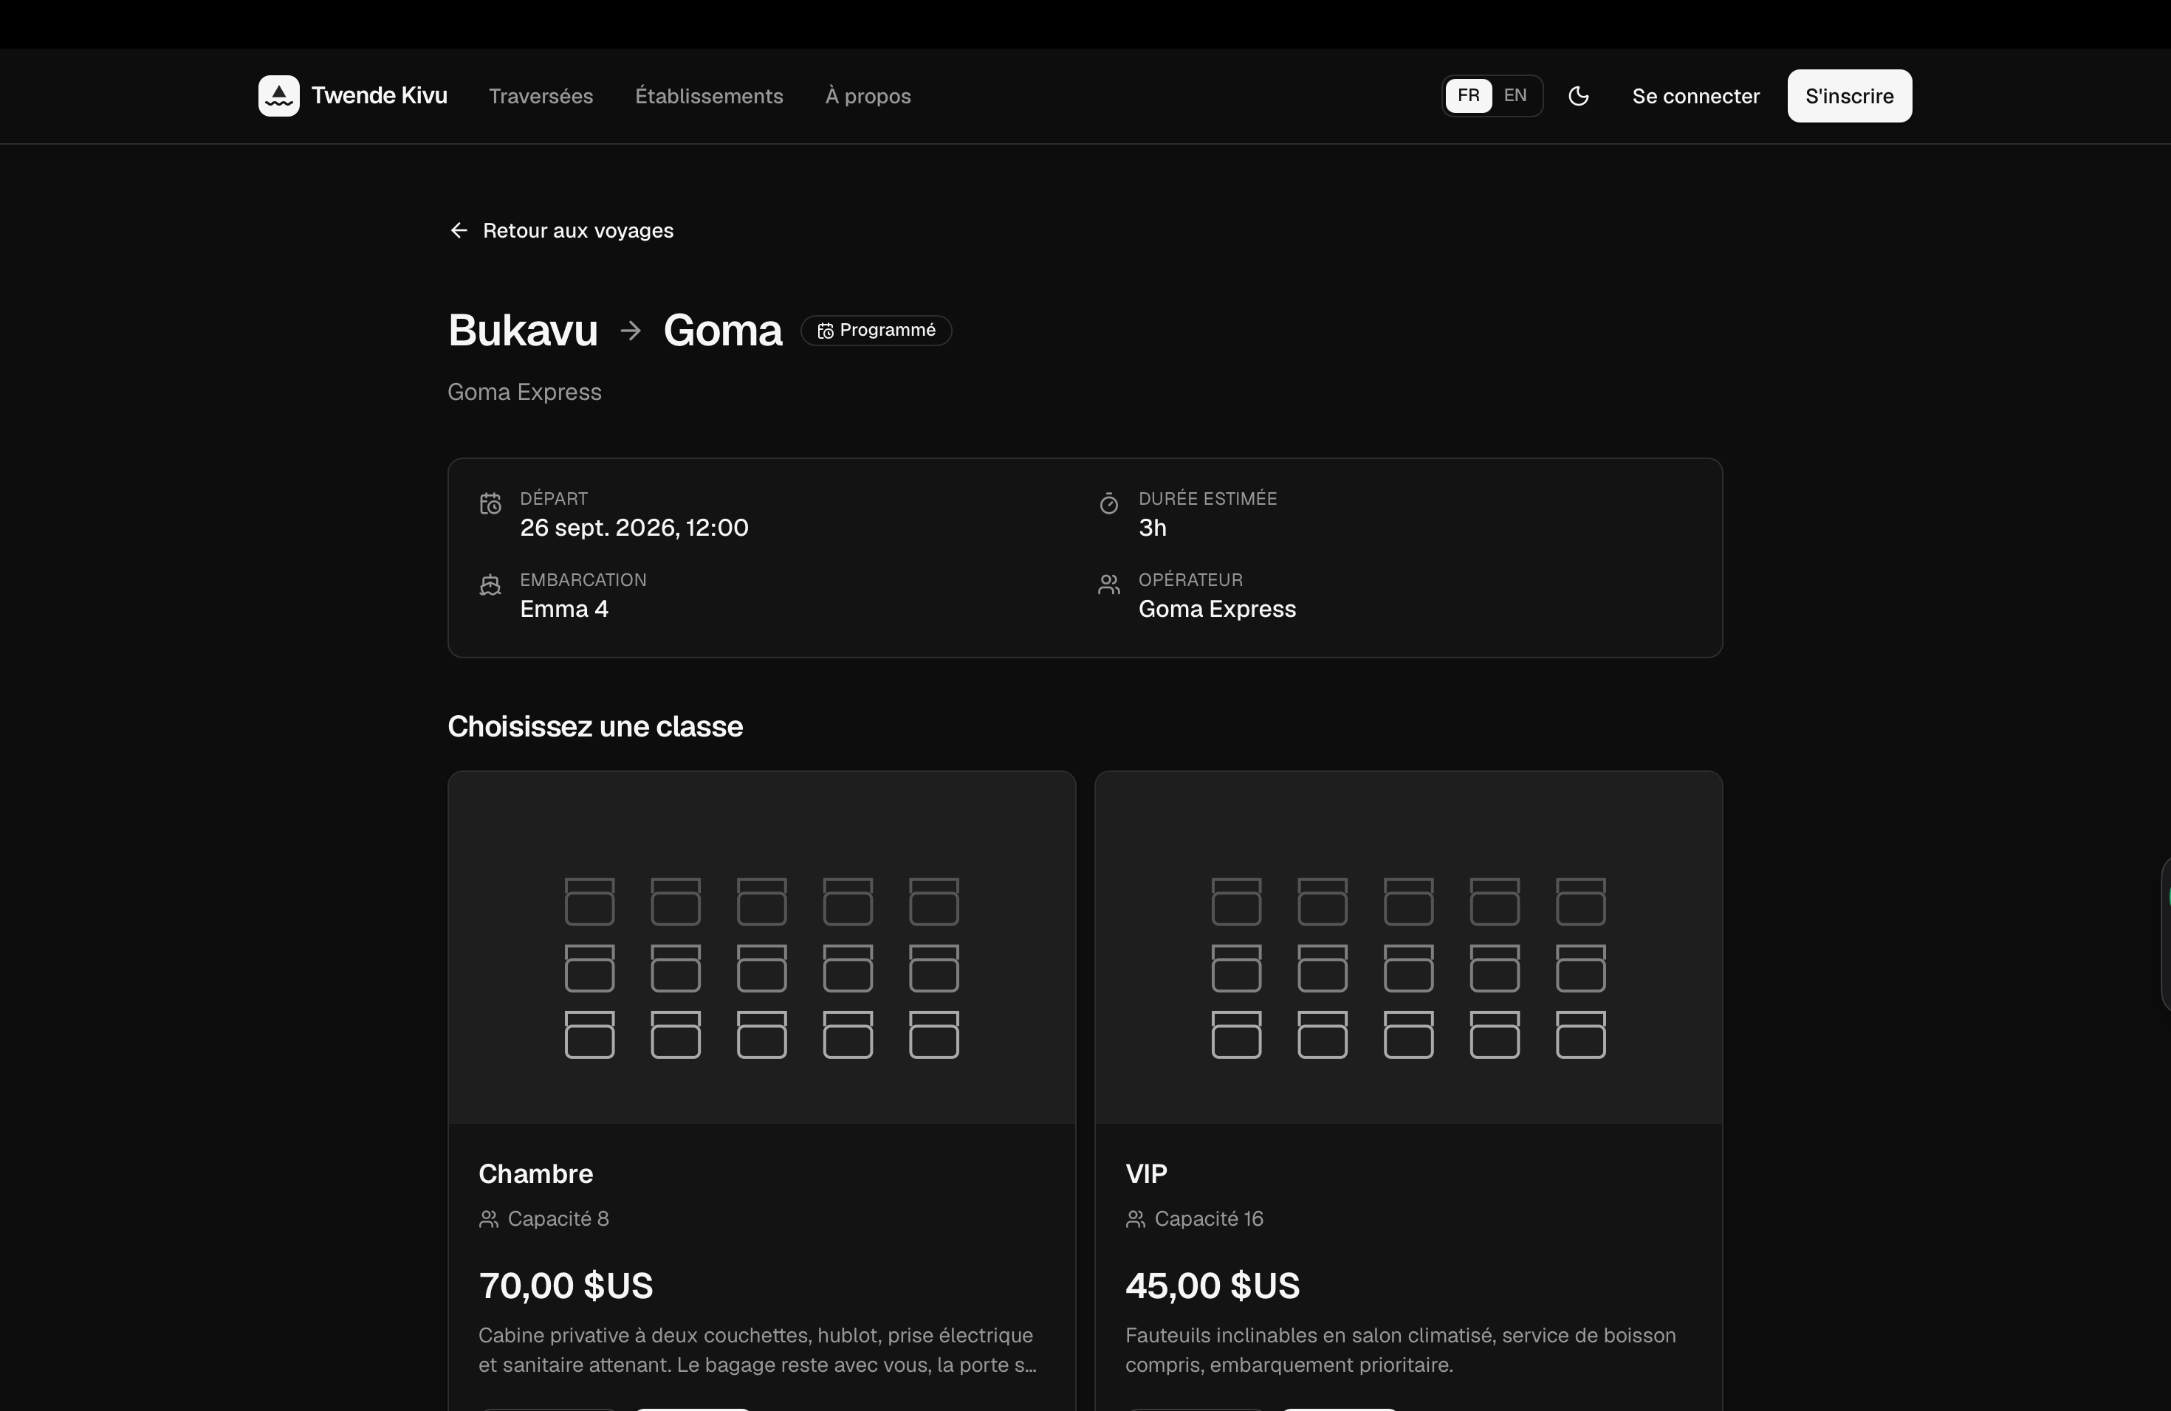Open the Traversées menu item

coord(541,96)
